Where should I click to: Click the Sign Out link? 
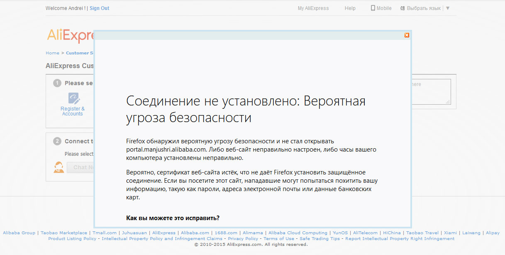click(x=100, y=8)
